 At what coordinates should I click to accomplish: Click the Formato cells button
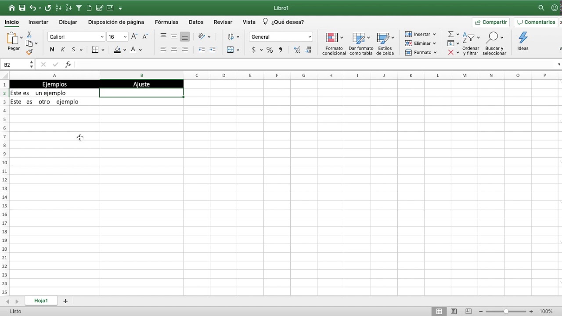(421, 52)
